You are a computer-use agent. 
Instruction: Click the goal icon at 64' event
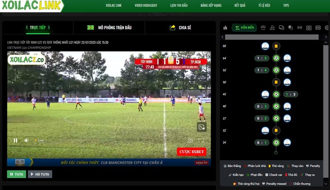pyautogui.click(x=276, y=58)
